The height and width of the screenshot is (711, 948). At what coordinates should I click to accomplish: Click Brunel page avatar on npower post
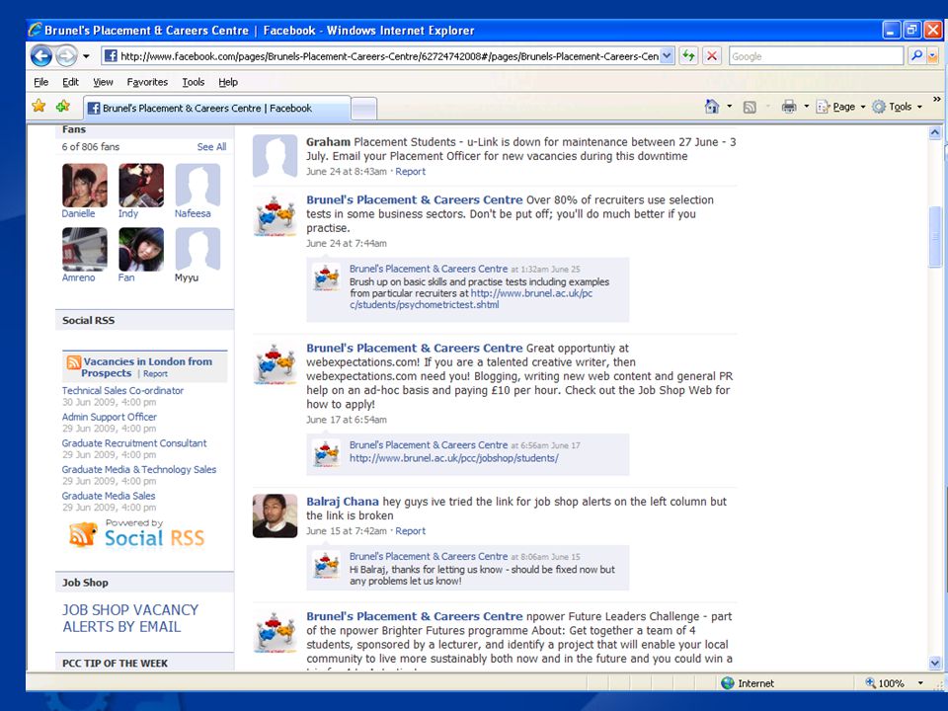[276, 632]
